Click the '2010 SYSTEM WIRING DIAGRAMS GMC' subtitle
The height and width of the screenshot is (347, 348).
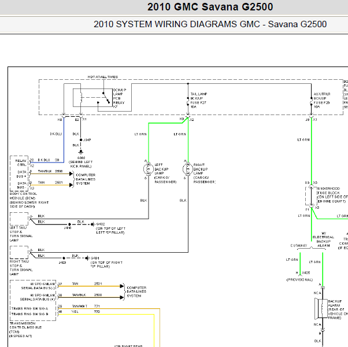(177, 24)
